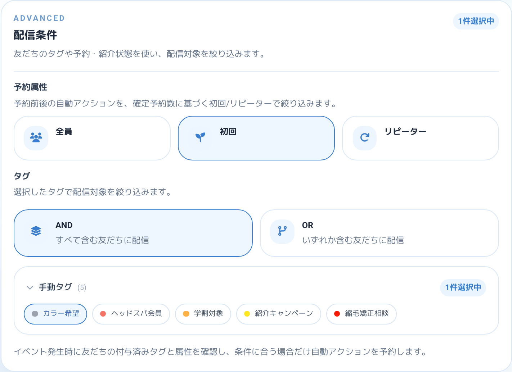Click the salmon dot on ヘッドスパ会員

pyautogui.click(x=103, y=314)
